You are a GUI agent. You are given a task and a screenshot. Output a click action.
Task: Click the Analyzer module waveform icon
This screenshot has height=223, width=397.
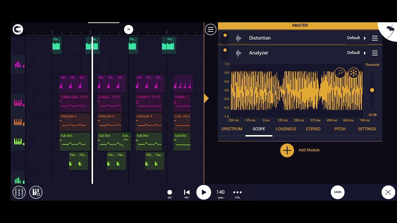[239, 53]
